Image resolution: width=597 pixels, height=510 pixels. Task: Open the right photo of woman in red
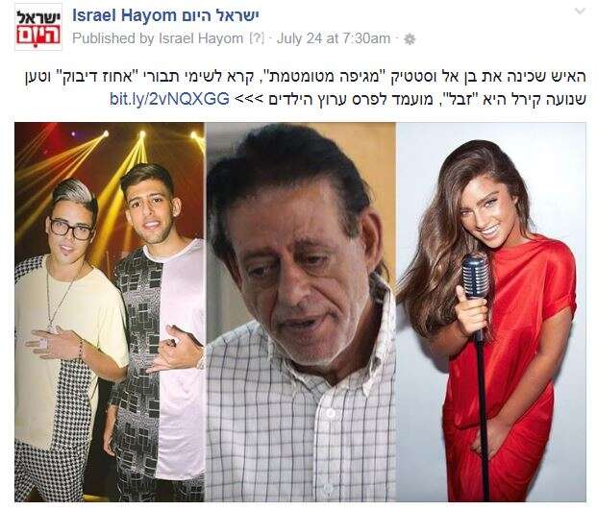tap(491, 312)
